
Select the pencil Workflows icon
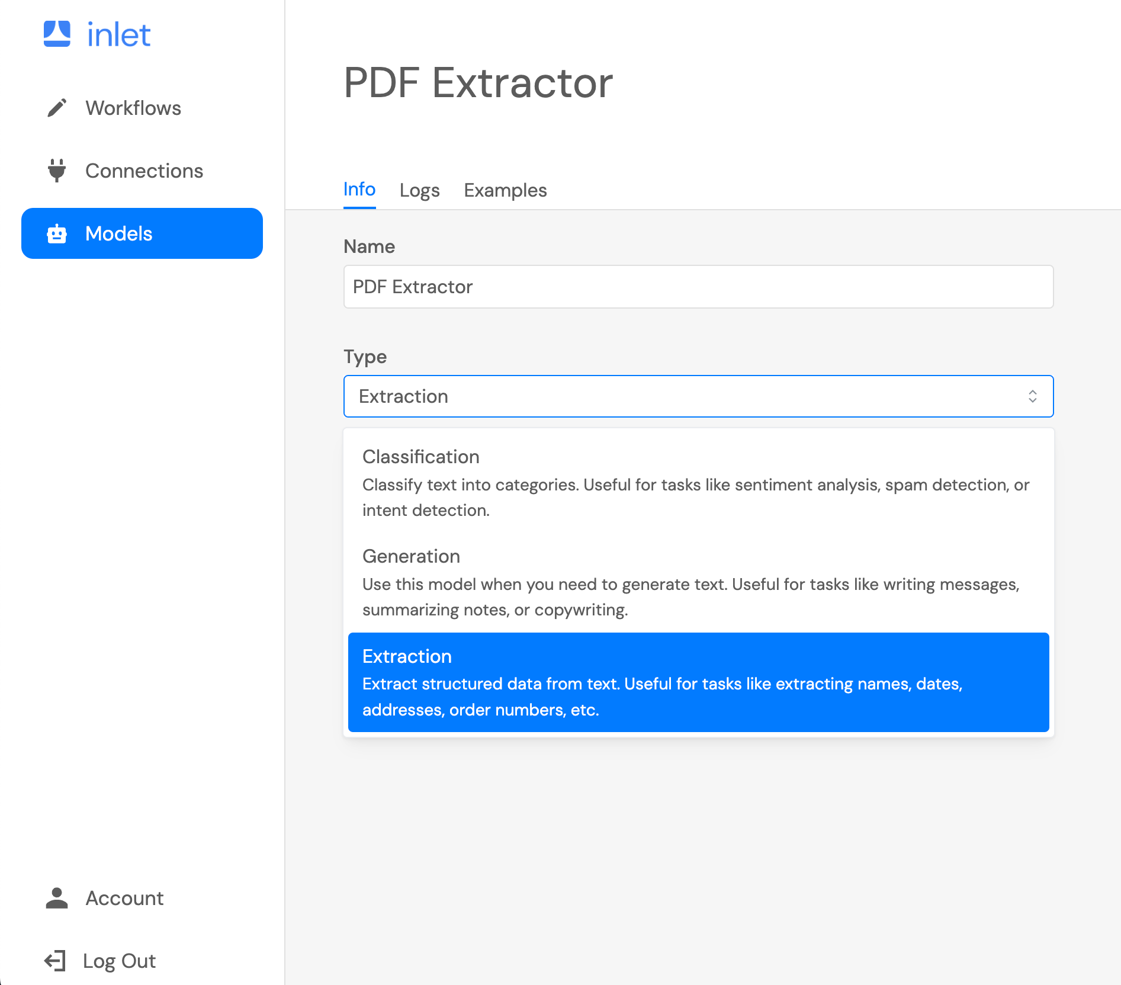click(x=56, y=108)
